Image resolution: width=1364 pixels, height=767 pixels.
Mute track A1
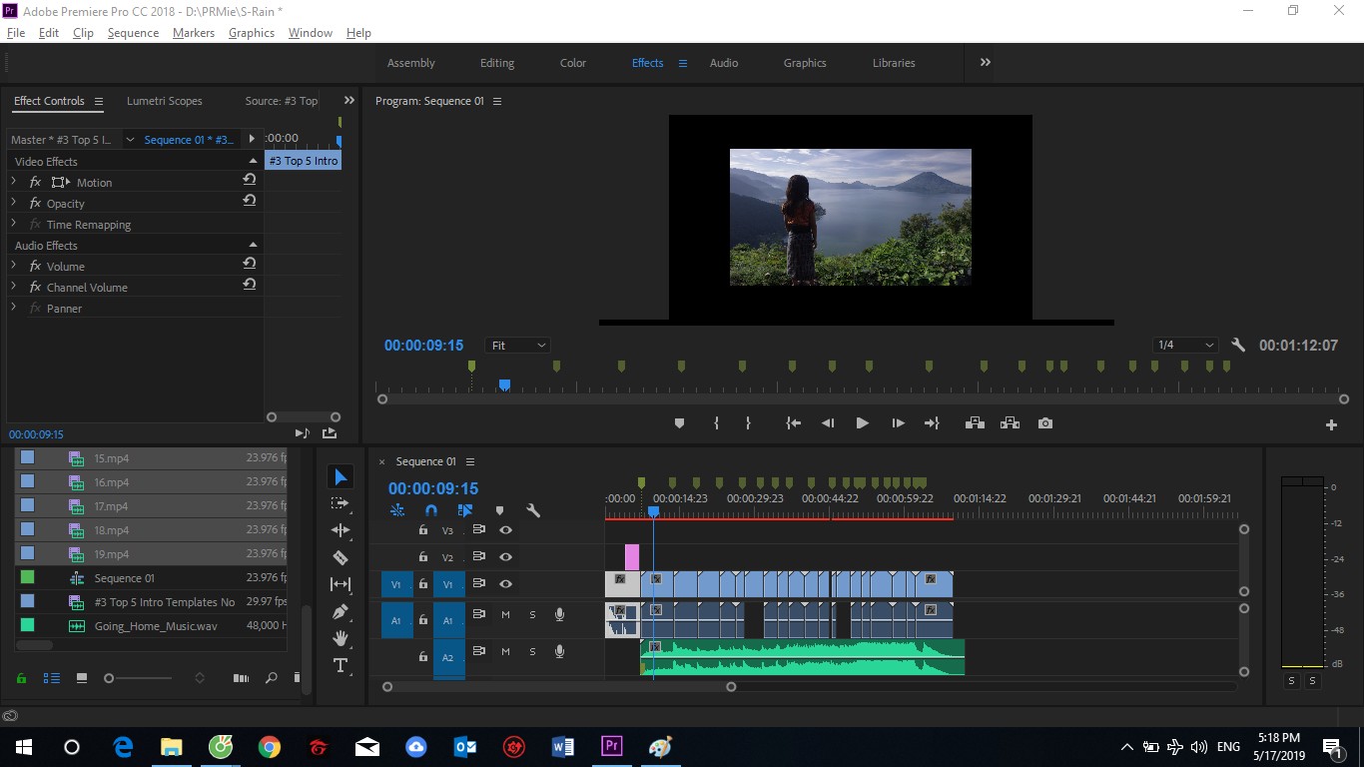coord(505,615)
